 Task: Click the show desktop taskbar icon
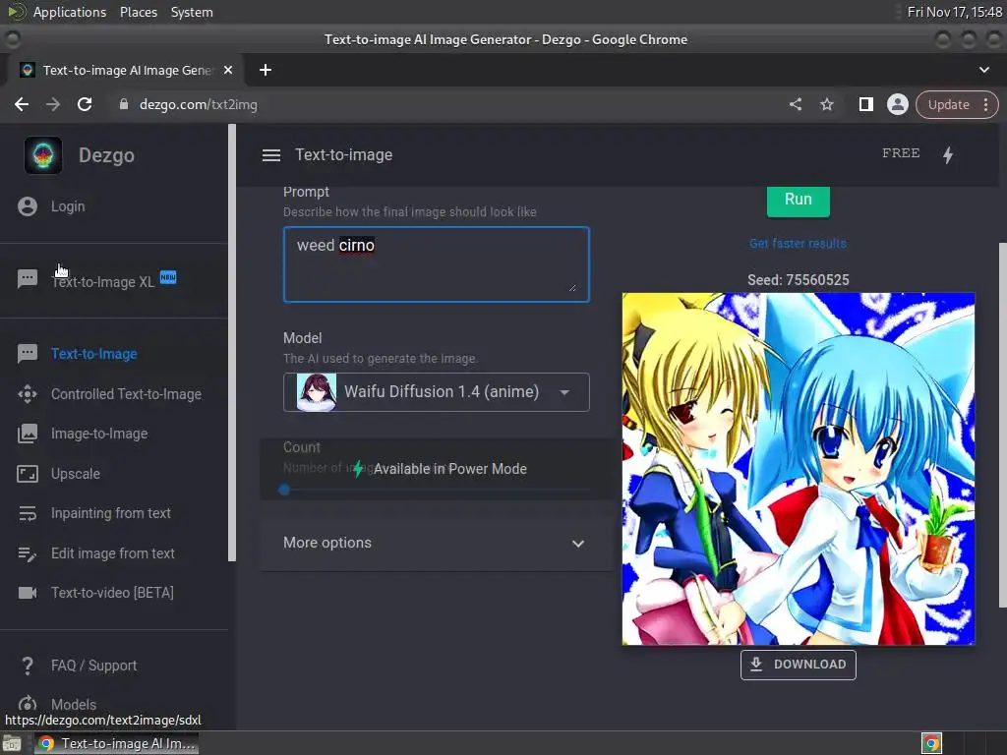(x=12, y=743)
